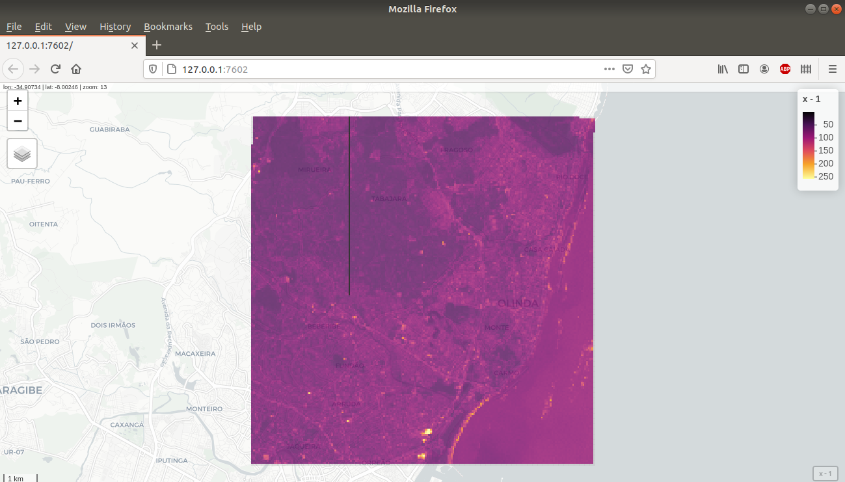Click the Adblock Plus icon
Screen dimensions: 845x482
pos(785,68)
